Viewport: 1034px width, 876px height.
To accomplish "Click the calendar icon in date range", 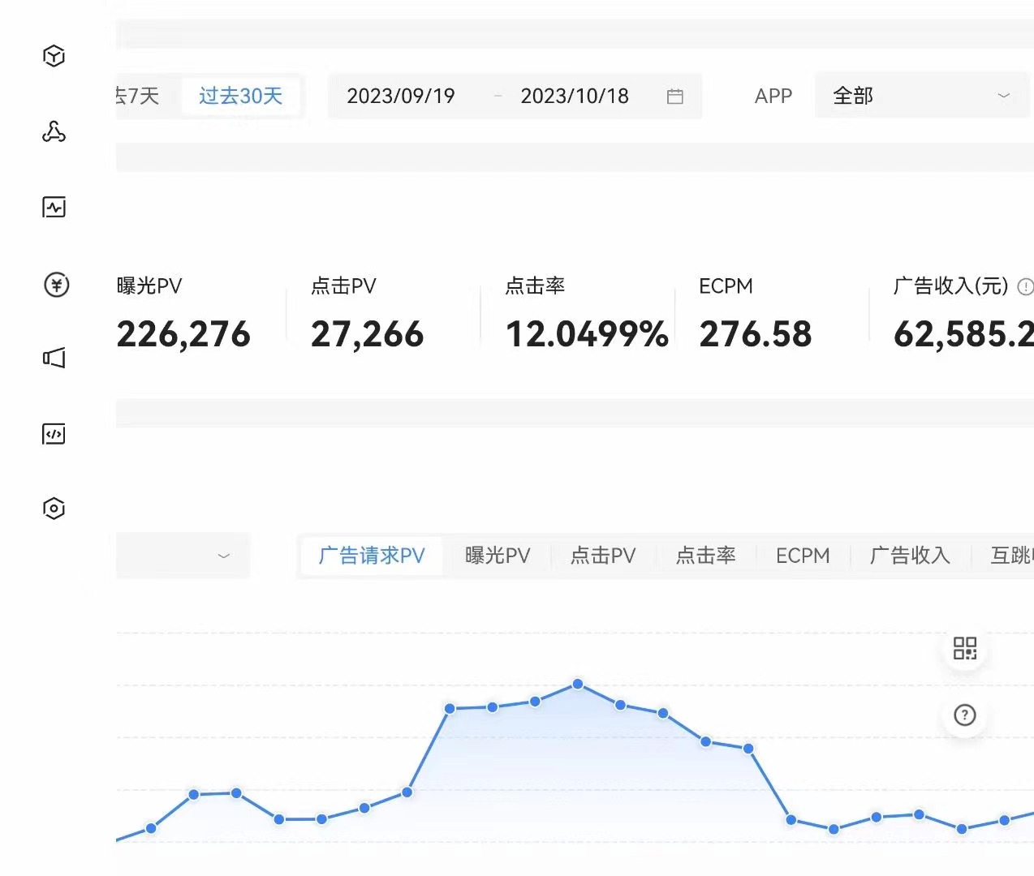I will tap(674, 97).
